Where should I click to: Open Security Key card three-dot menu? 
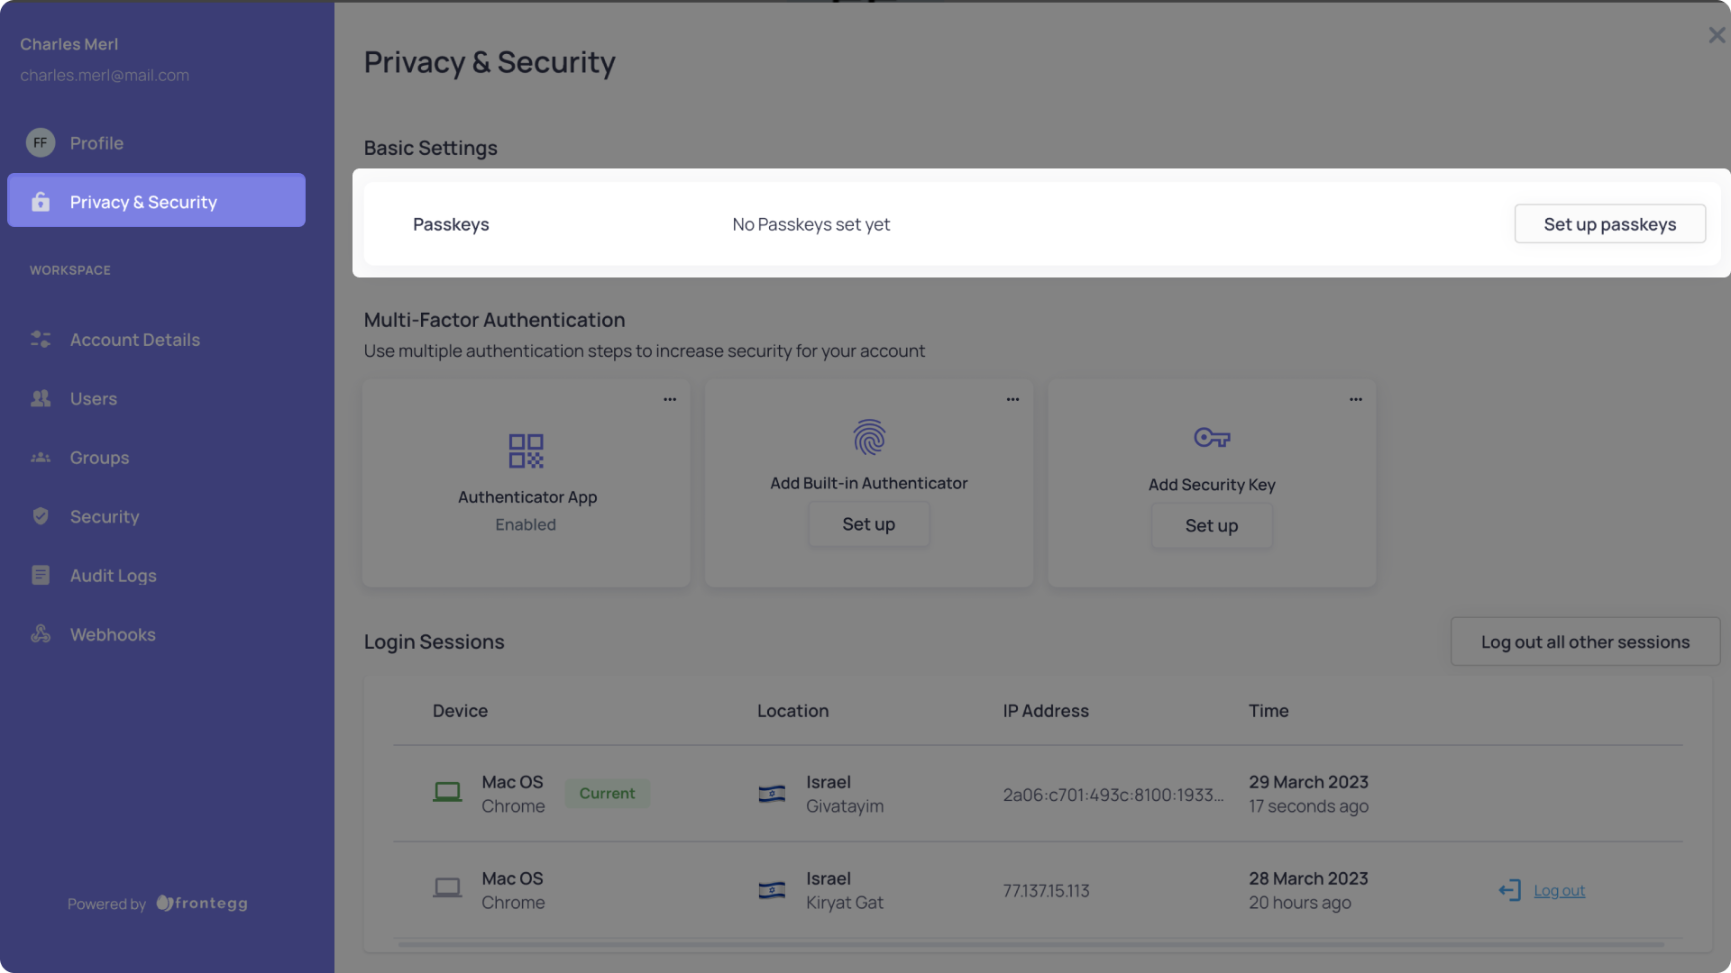pos(1355,399)
